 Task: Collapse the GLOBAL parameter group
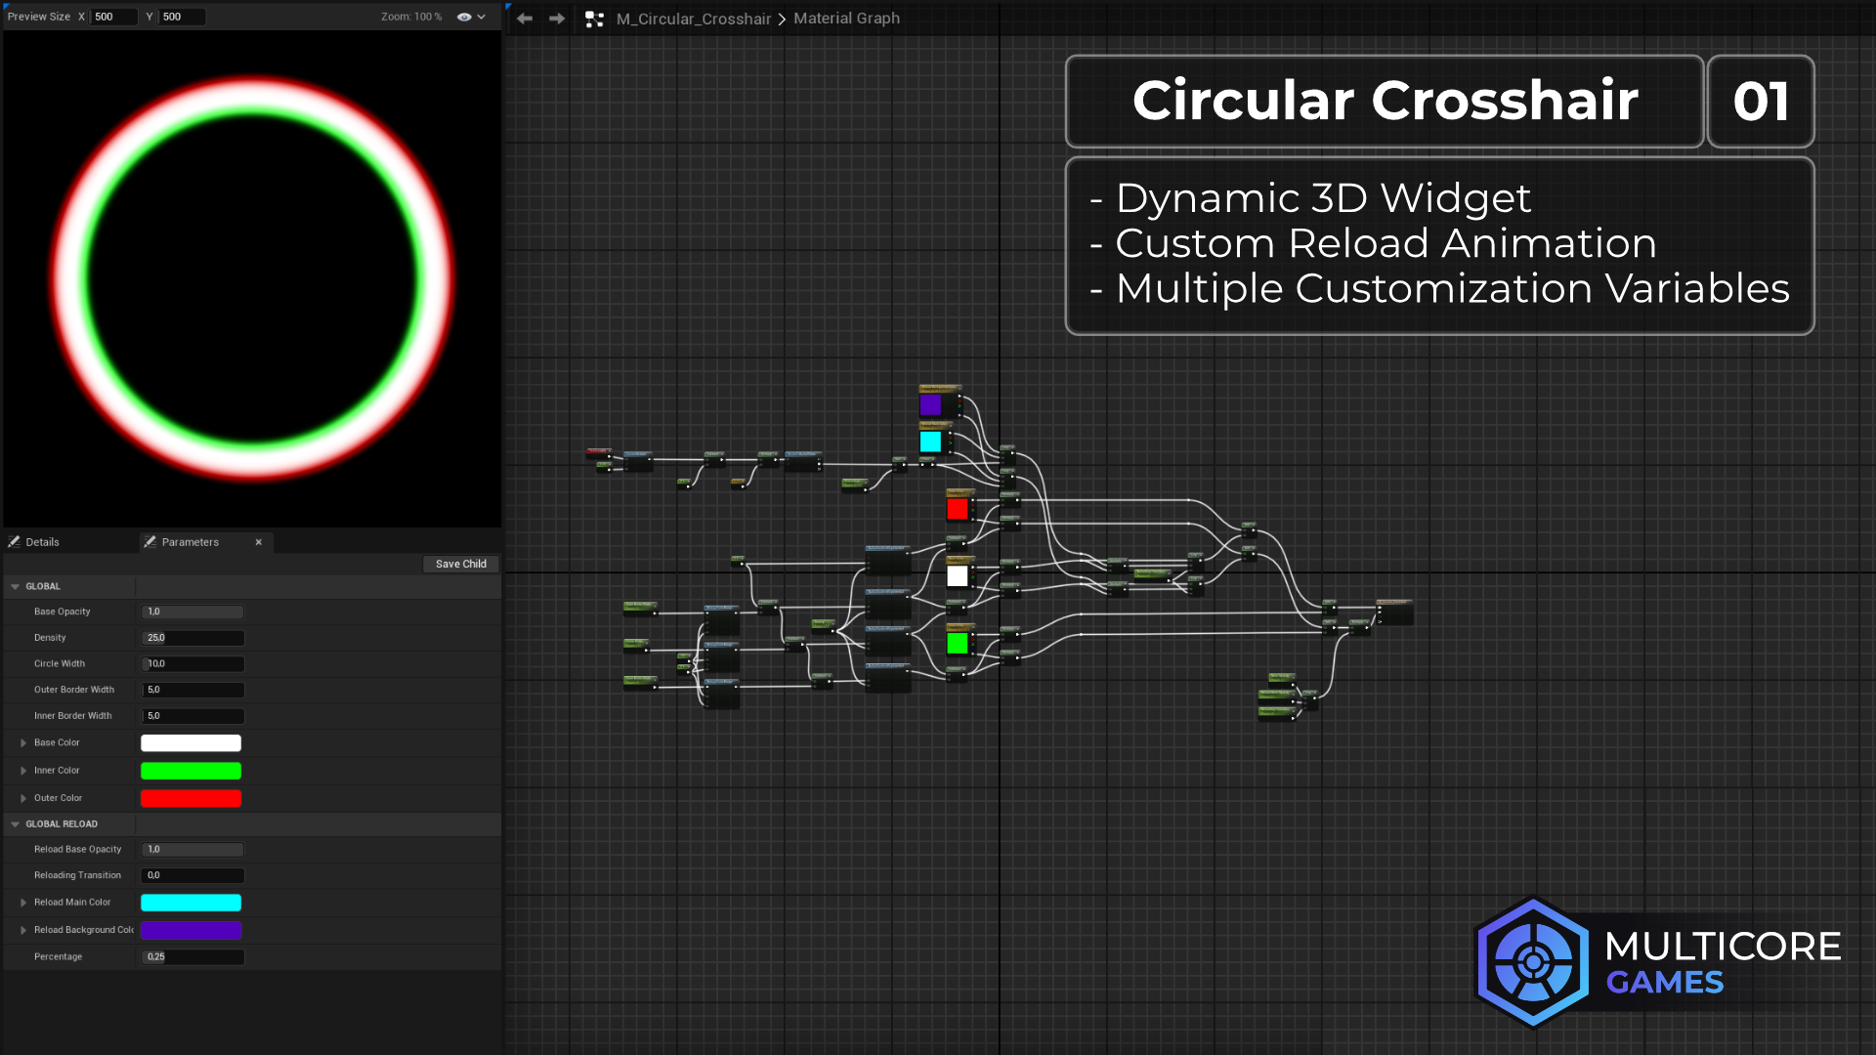(16, 587)
